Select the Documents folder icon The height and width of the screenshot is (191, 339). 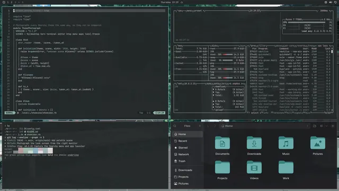click(x=222, y=143)
